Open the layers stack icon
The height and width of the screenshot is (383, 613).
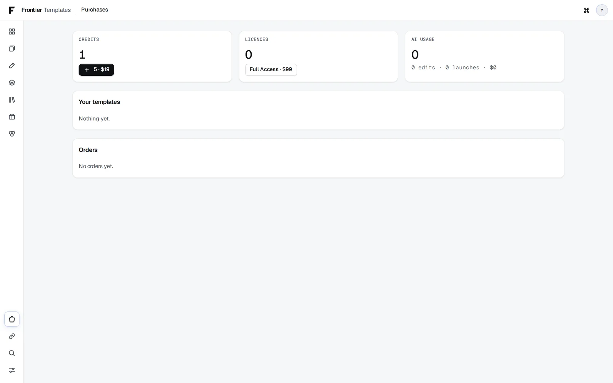tap(12, 83)
